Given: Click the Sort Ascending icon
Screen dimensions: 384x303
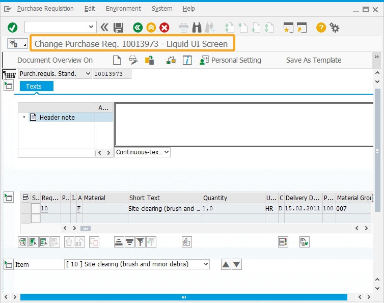Looking at the screenshot, I should click(x=119, y=242).
